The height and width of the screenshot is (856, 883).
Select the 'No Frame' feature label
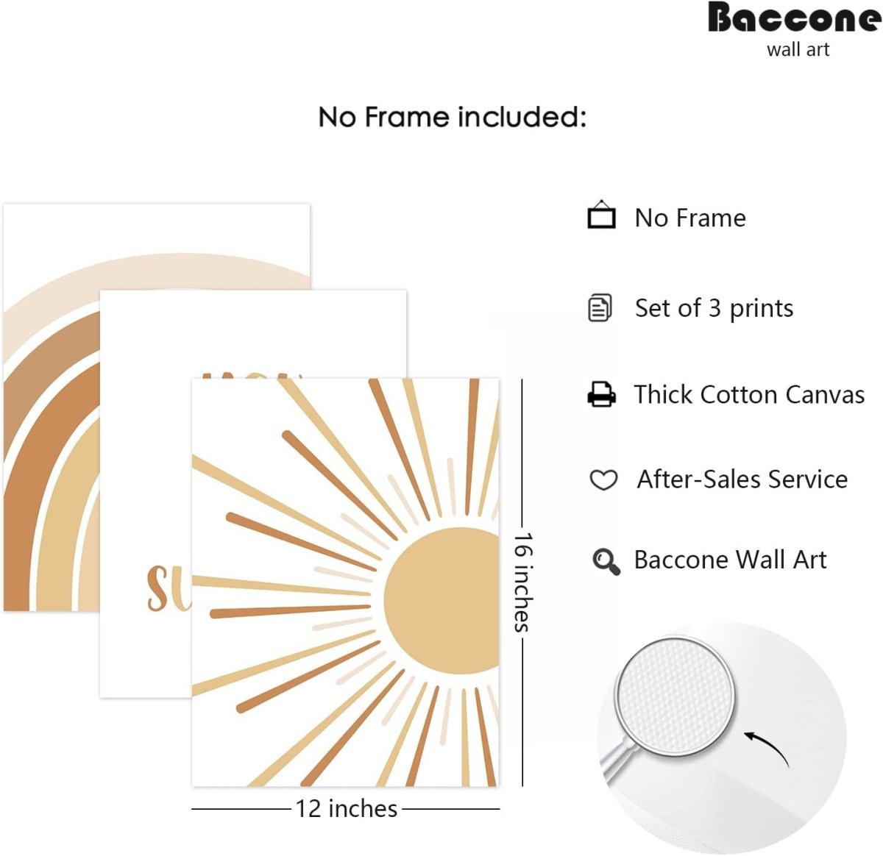[x=690, y=218]
